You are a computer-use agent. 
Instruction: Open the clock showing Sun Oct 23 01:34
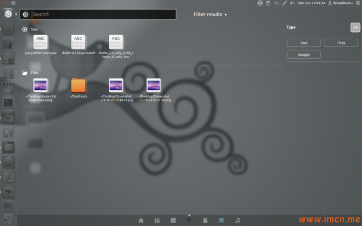(x=311, y=3)
